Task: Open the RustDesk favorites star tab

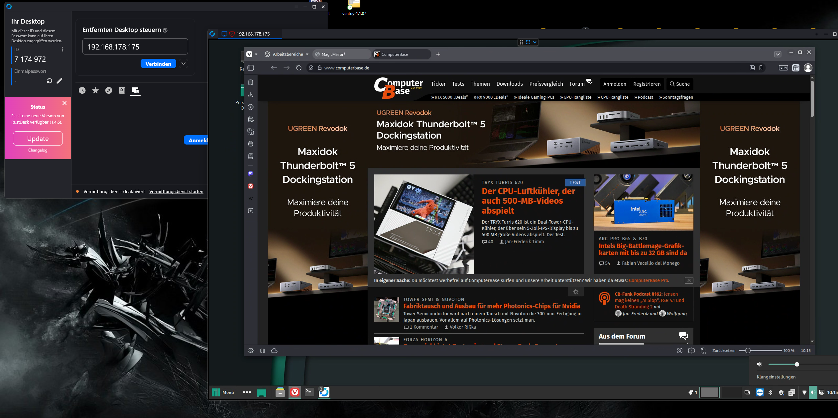Action: (95, 90)
